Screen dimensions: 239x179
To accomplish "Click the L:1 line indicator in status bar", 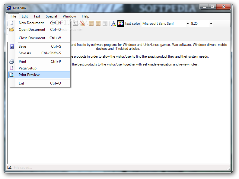I will (x=9, y=168).
